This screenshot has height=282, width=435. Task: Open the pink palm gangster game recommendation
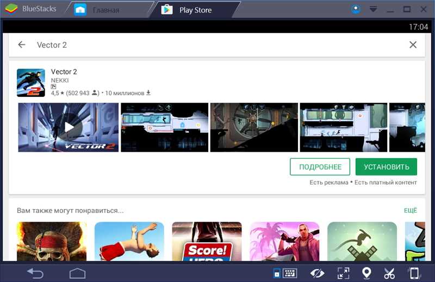click(284, 241)
